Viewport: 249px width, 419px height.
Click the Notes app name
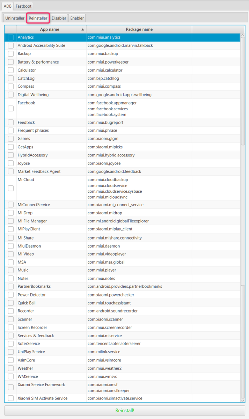(23, 278)
